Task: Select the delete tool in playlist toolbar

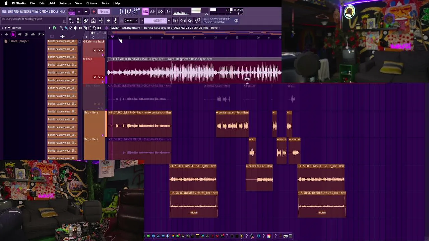Action: coord(71,28)
